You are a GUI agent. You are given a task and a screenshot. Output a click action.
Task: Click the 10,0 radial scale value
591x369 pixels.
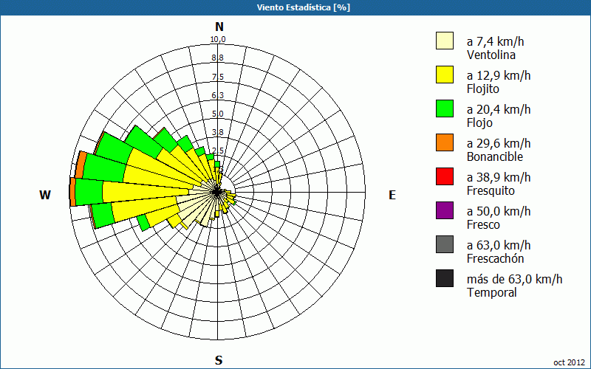point(218,40)
